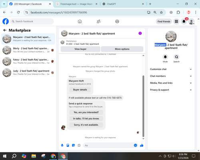Choose a GIF from the GIF icon
Image resolution: width=200 pixels, height=160 pixels.
[79, 145]
